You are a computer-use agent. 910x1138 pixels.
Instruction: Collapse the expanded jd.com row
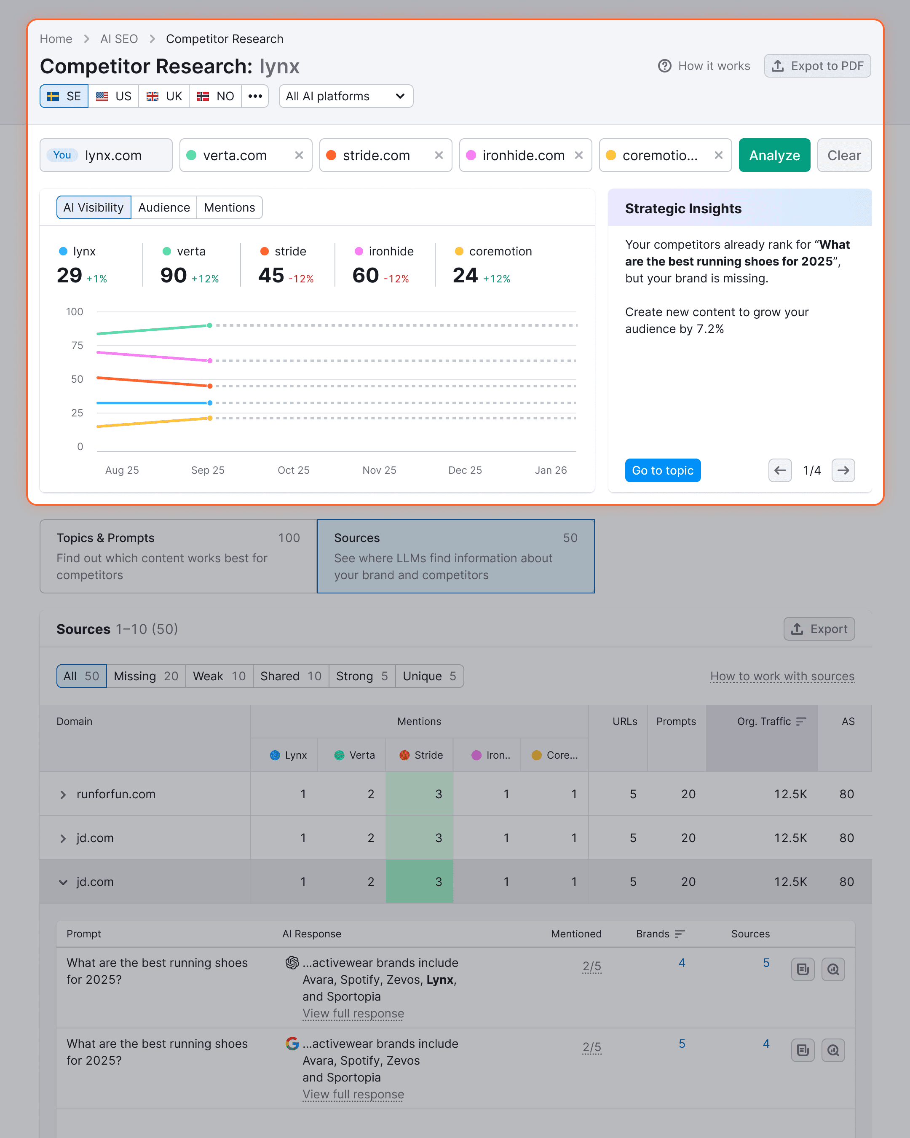point(63,882)
